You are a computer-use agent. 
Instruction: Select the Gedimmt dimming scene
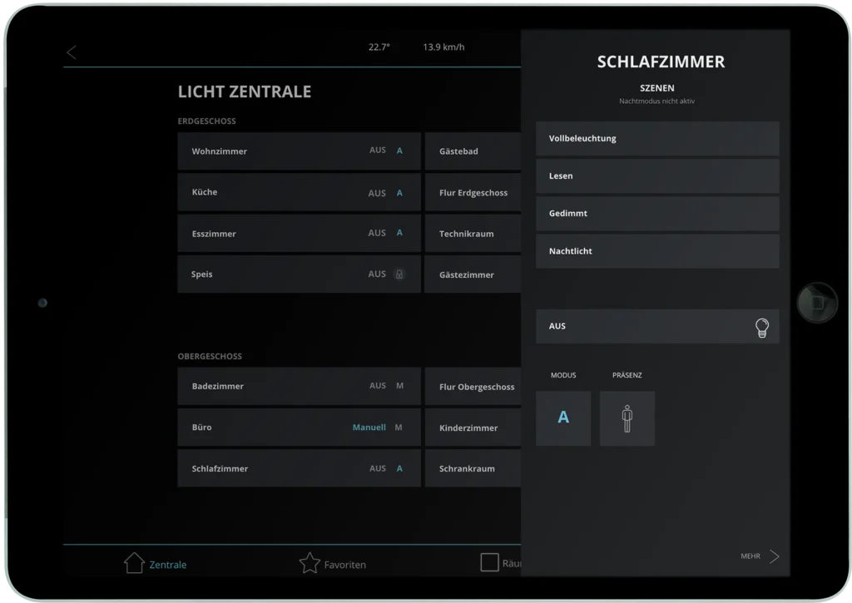tap(657, 213)
